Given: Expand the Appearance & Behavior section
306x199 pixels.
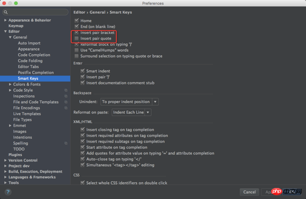Looking at the screenshot, I should (5, 20).
